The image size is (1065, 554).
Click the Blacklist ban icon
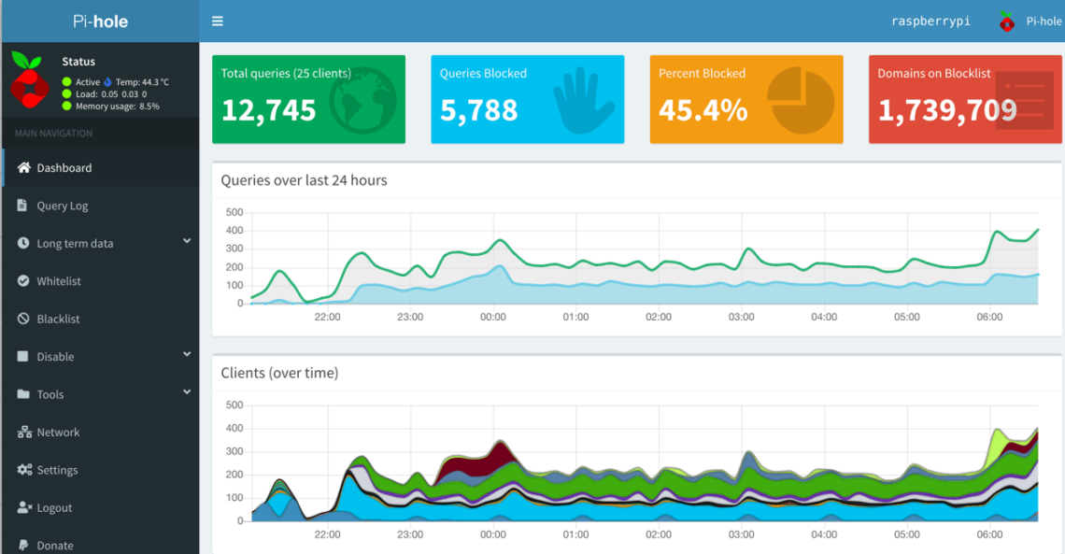tap(23, 319)
